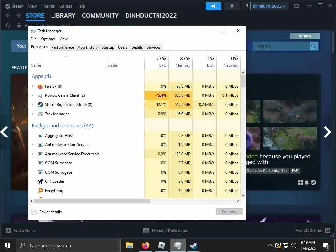Click the Wishlist button in Steam
Screen dimensions: 336x252
coord(305,36)
